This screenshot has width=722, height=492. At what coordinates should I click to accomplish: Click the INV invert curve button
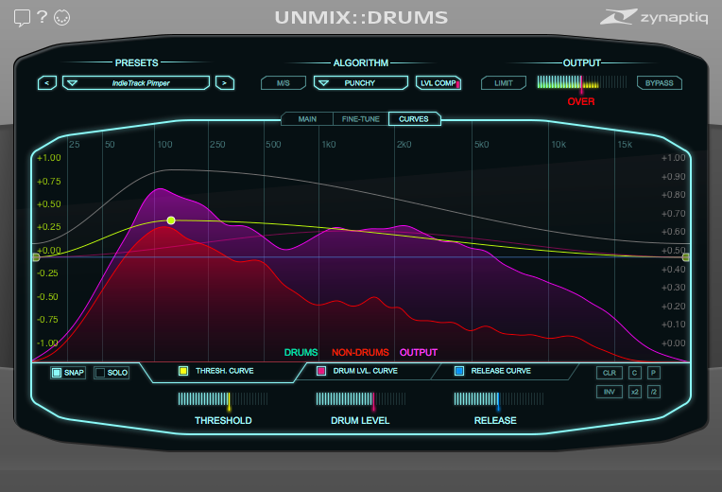[x=610, y=392]
